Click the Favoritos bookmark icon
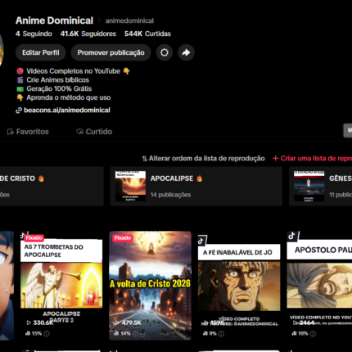Image resolution: width=352 pixels, height=352 pixels. [x=11, y=132]
